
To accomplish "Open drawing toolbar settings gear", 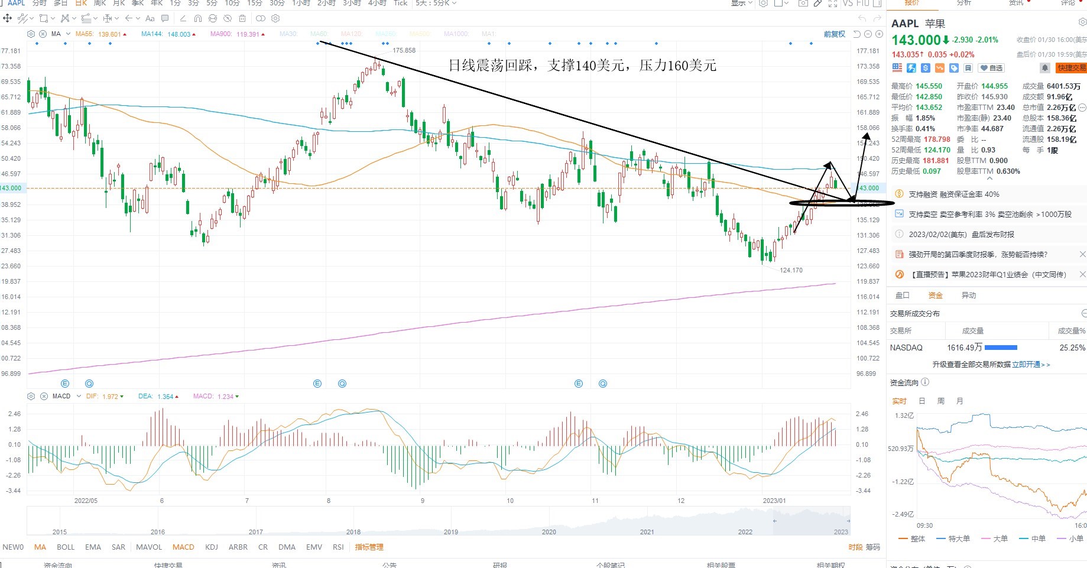I will coord(275,18).
